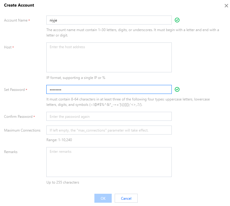Click the Remarks label
The image size is (230, 206).
click(x=11, y=152)
